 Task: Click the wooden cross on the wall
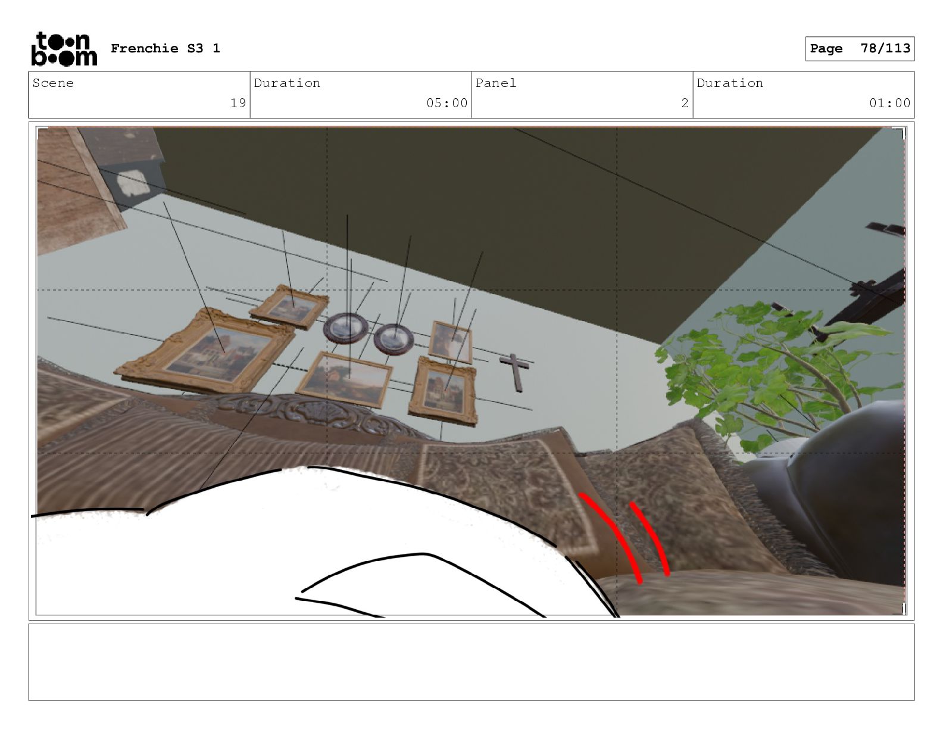click(515, 372)
